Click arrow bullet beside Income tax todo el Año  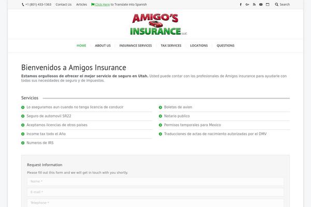[x=23, y=134]
